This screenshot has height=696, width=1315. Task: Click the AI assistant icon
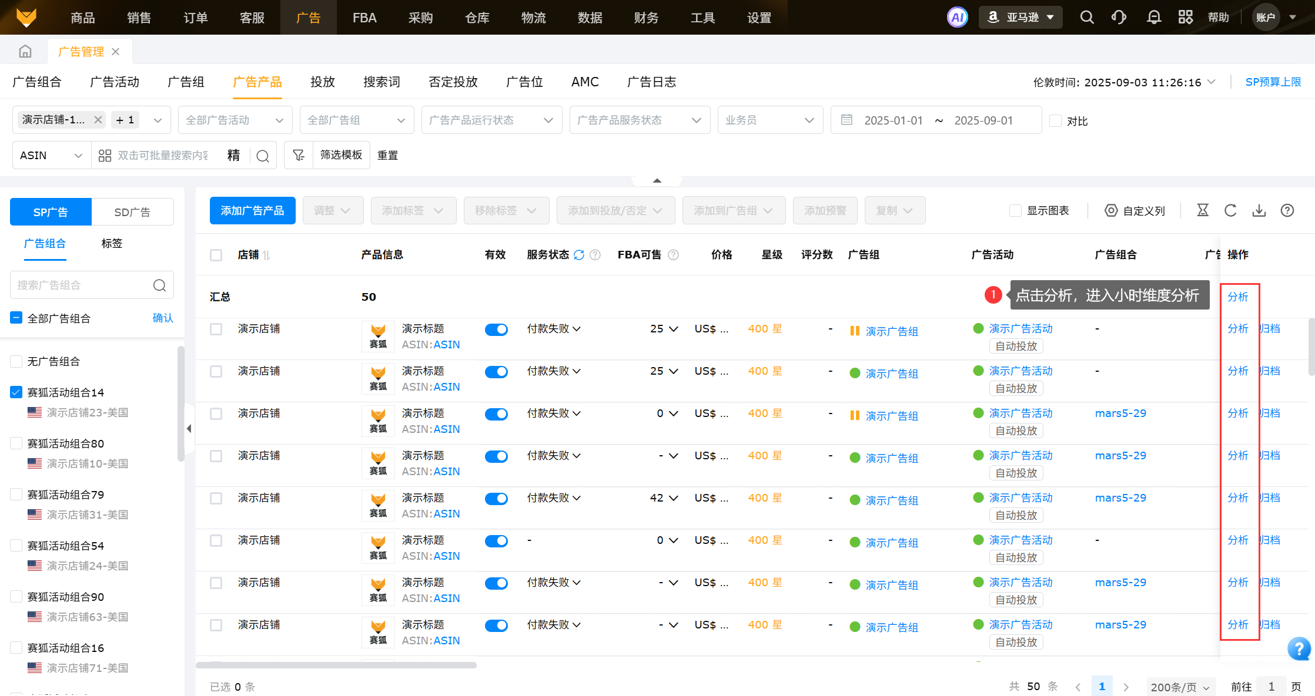coord(957,17)
